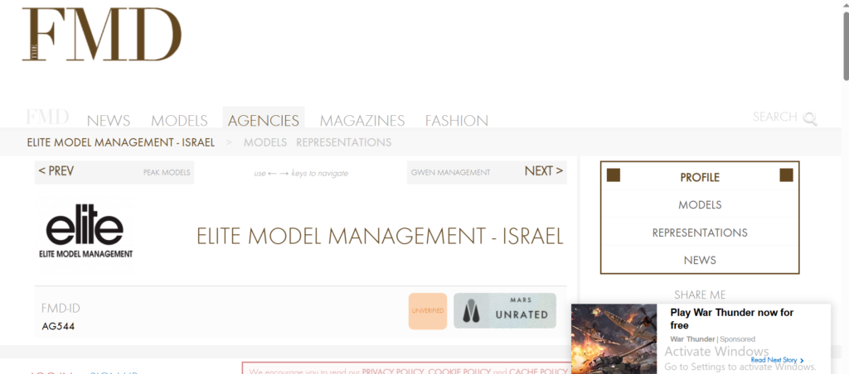Click the Privacy Policy link

392,372
